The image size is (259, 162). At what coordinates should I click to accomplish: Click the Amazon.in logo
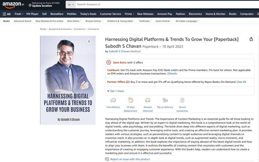point(13,5)
